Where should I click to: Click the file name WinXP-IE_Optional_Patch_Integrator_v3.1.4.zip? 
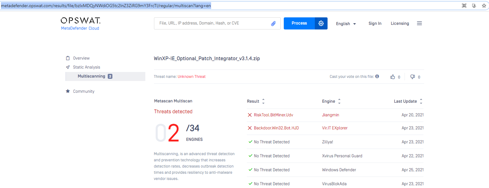[x=207, y=58]
